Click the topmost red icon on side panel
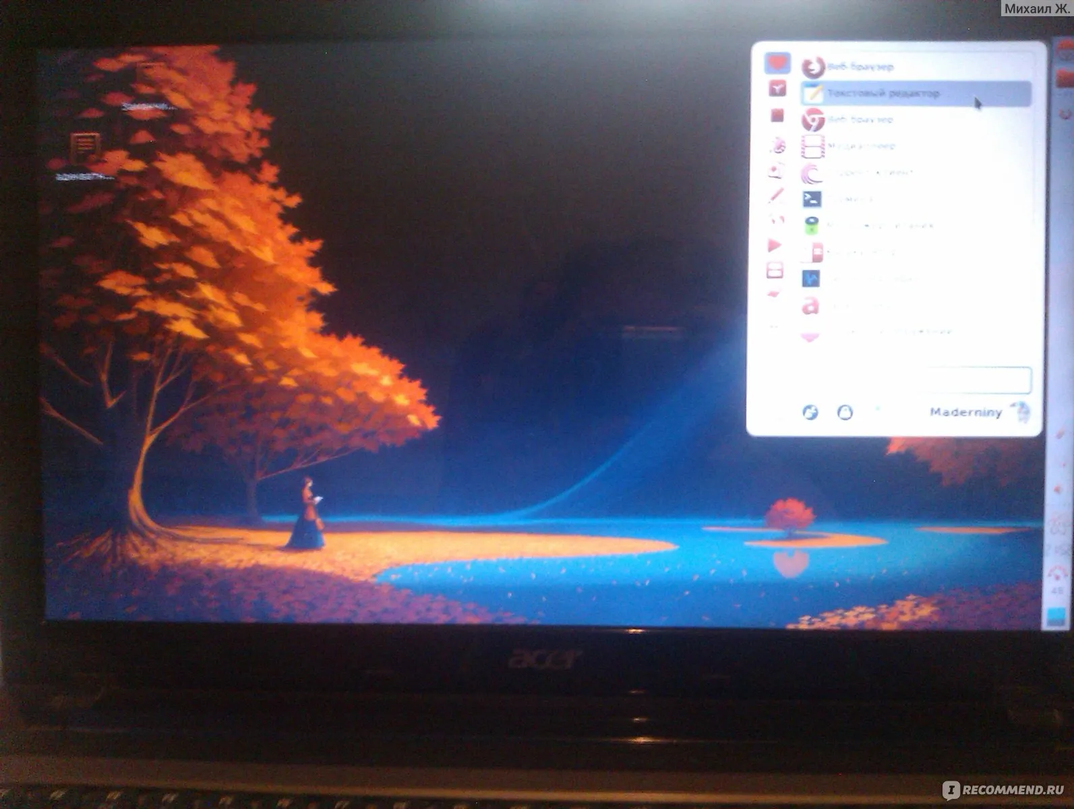 (x=1065, y=51)
